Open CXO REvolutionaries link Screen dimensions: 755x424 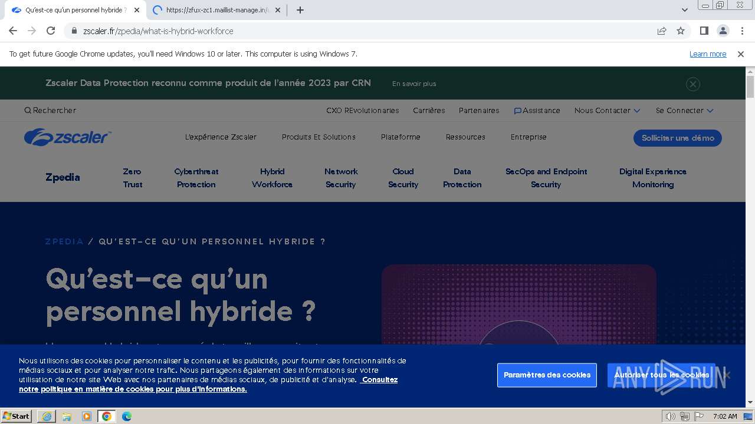362,110
